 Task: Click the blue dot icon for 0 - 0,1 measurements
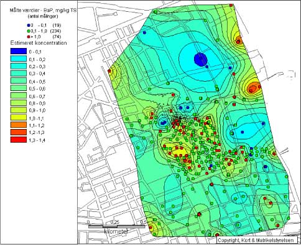[x=29, y=26]
